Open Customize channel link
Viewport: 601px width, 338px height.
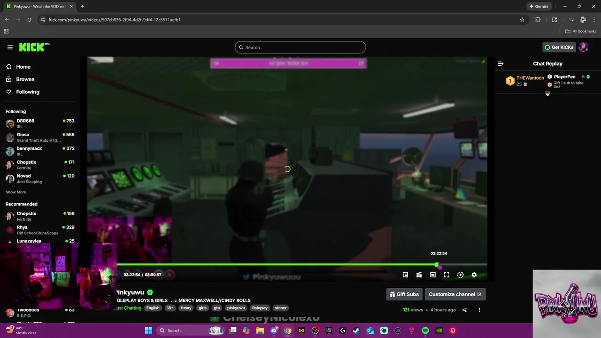click(x=455, y=294)
